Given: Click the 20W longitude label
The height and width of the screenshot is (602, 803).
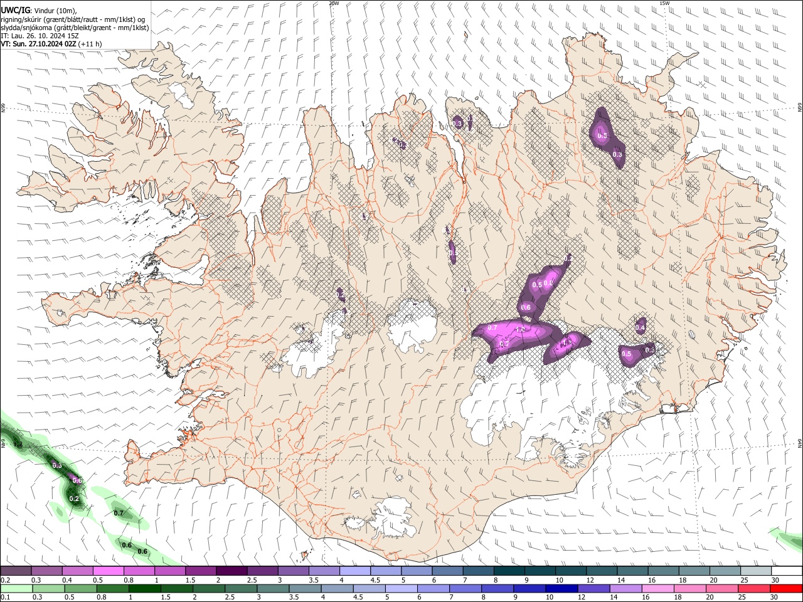Looking at the screenshot, I should 334,3.
